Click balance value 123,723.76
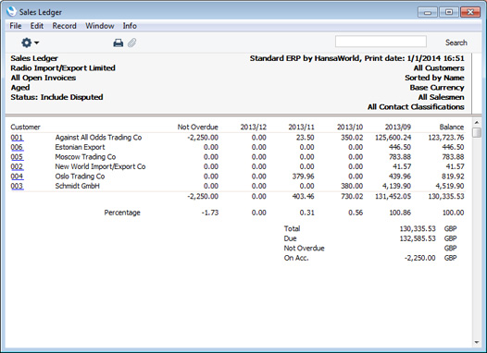 click(x=446, y=138)
